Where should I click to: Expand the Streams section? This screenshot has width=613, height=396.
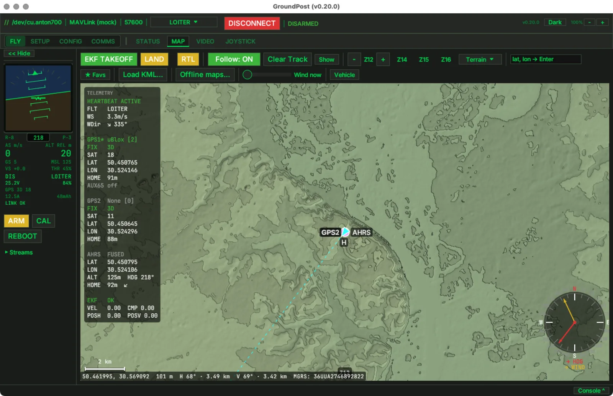pyautogui.click(x=19, y=252)
